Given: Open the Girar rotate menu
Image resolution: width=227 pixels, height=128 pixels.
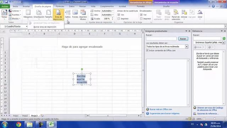Looking at the screenshot, I should 200,15.
